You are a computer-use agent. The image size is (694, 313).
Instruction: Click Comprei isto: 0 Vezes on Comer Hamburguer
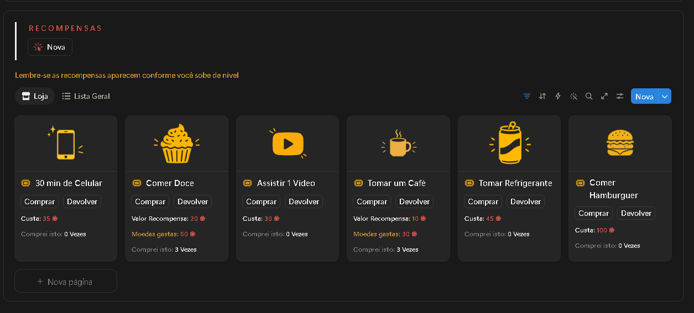pyautogui.click(x=608, y=246)
